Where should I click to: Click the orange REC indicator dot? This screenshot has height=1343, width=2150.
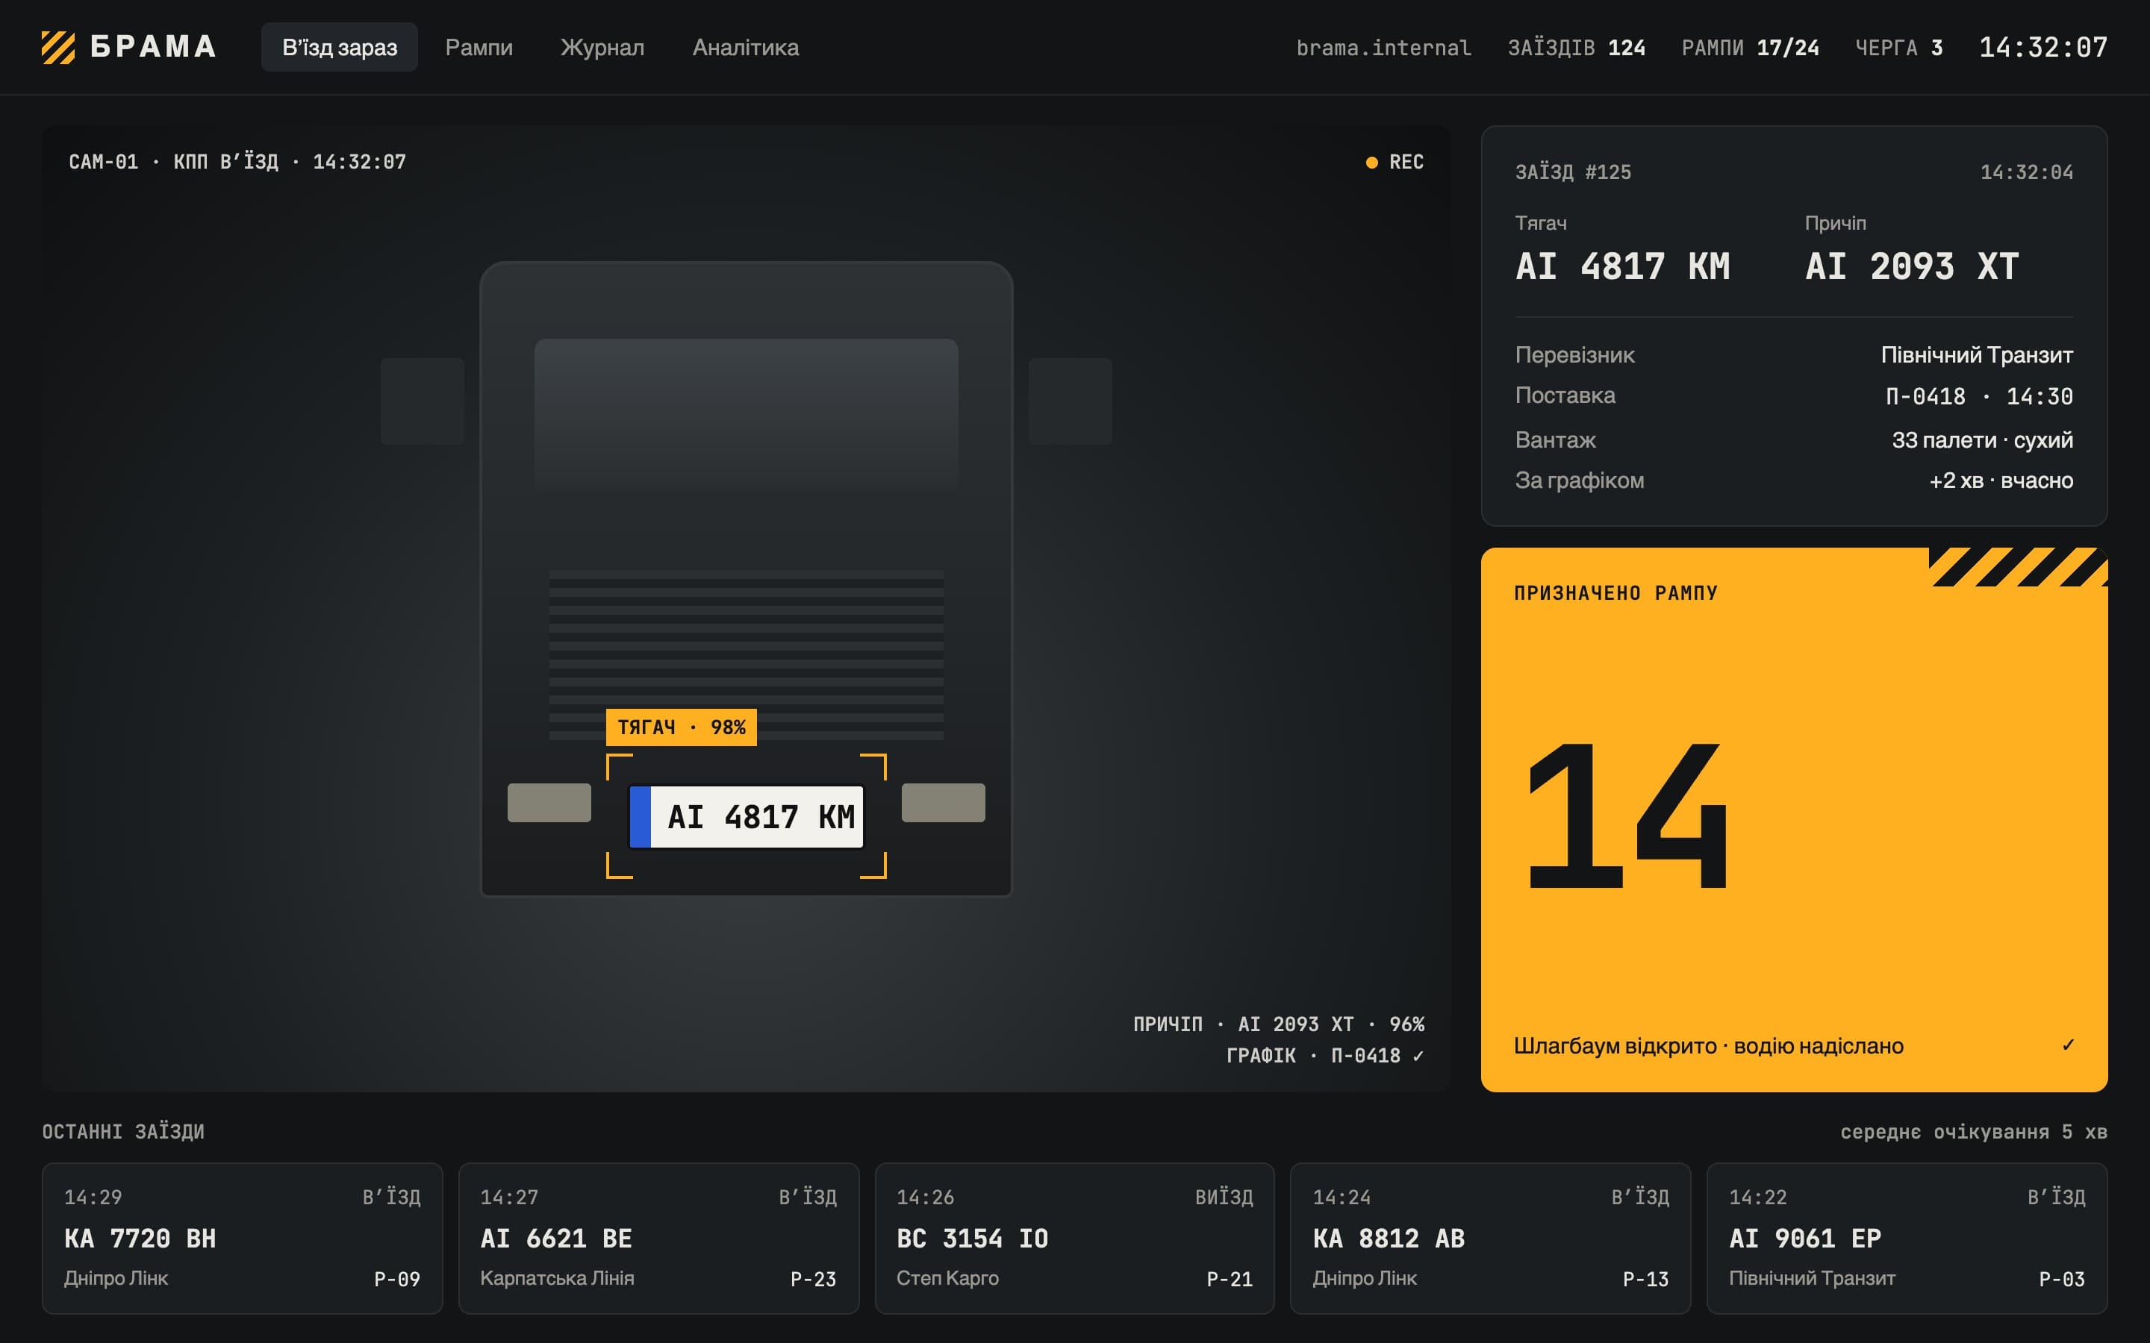coord(1371,162)
